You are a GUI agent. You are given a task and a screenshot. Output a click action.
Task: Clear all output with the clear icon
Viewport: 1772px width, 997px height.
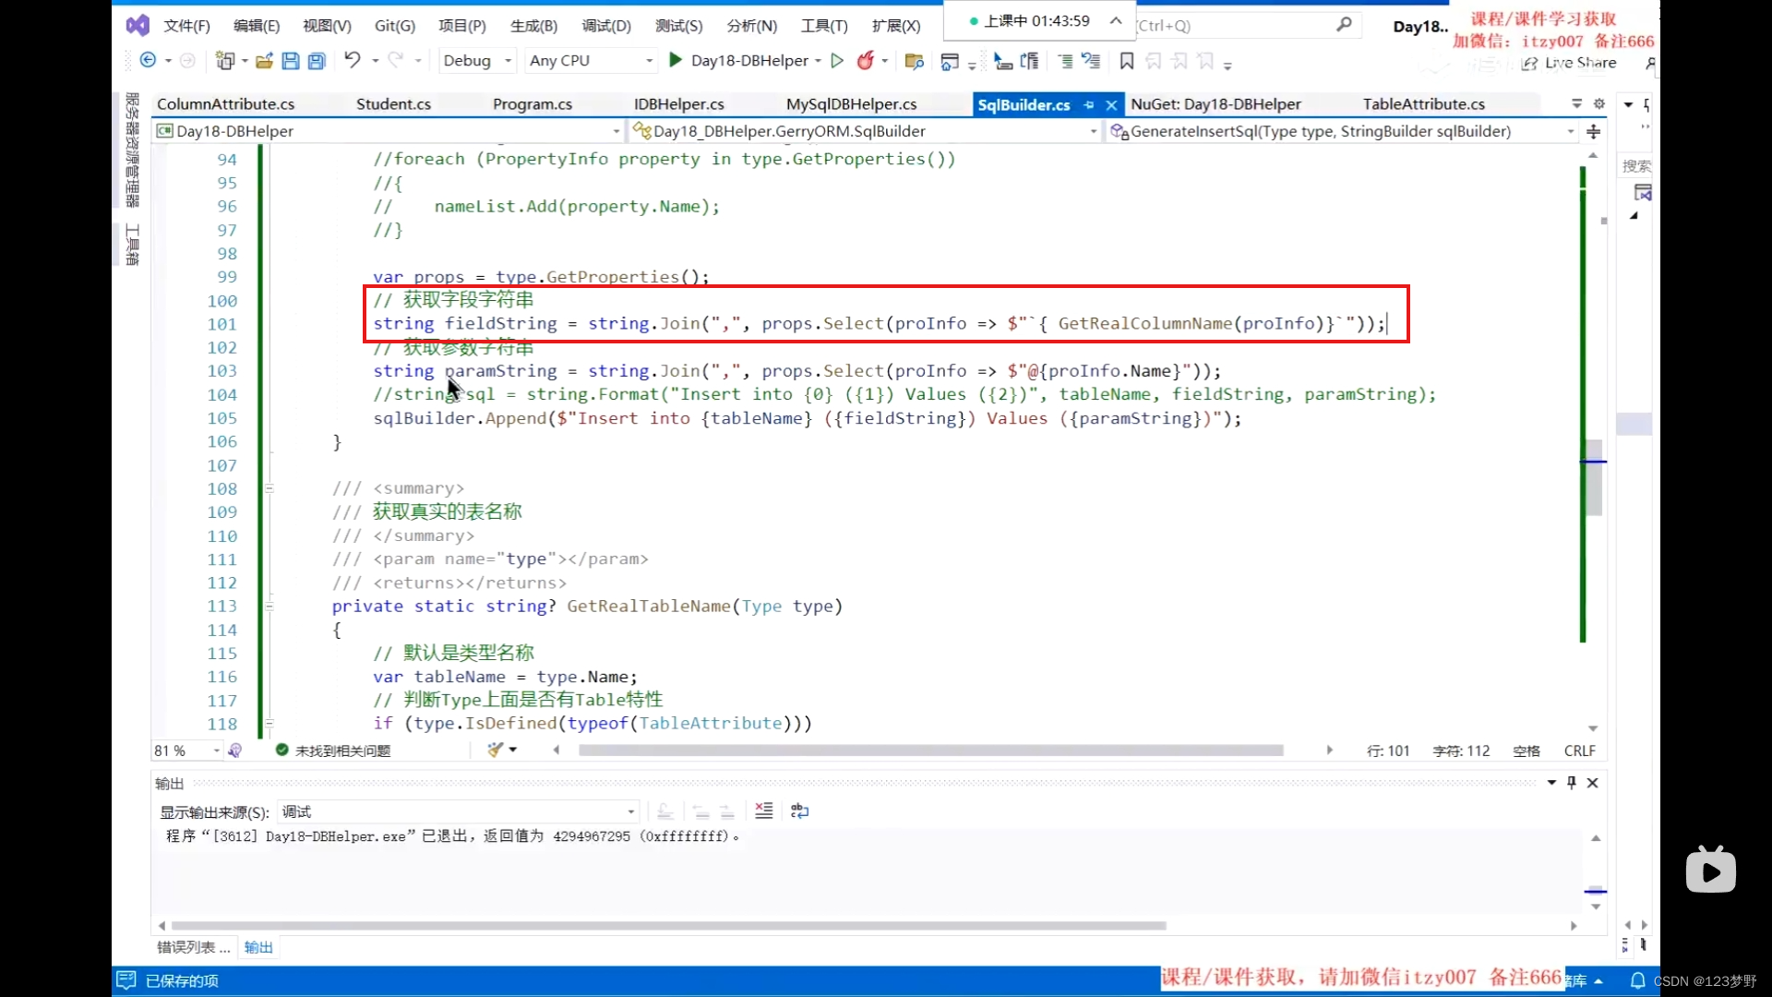(763, 811)
